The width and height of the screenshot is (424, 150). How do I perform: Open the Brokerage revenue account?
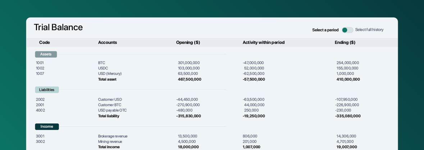[x=113, y=136]
